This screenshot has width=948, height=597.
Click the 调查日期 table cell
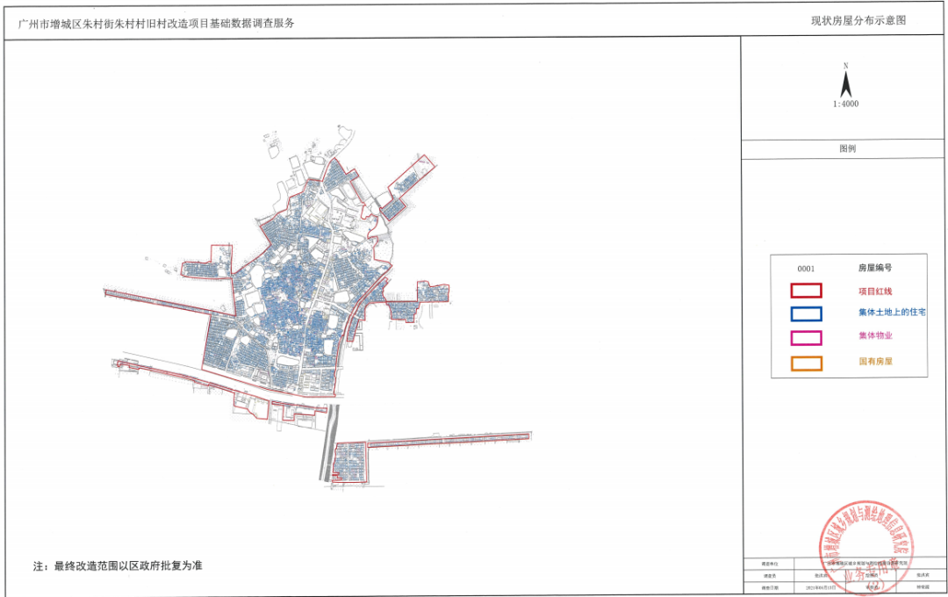tap(770, 587)
